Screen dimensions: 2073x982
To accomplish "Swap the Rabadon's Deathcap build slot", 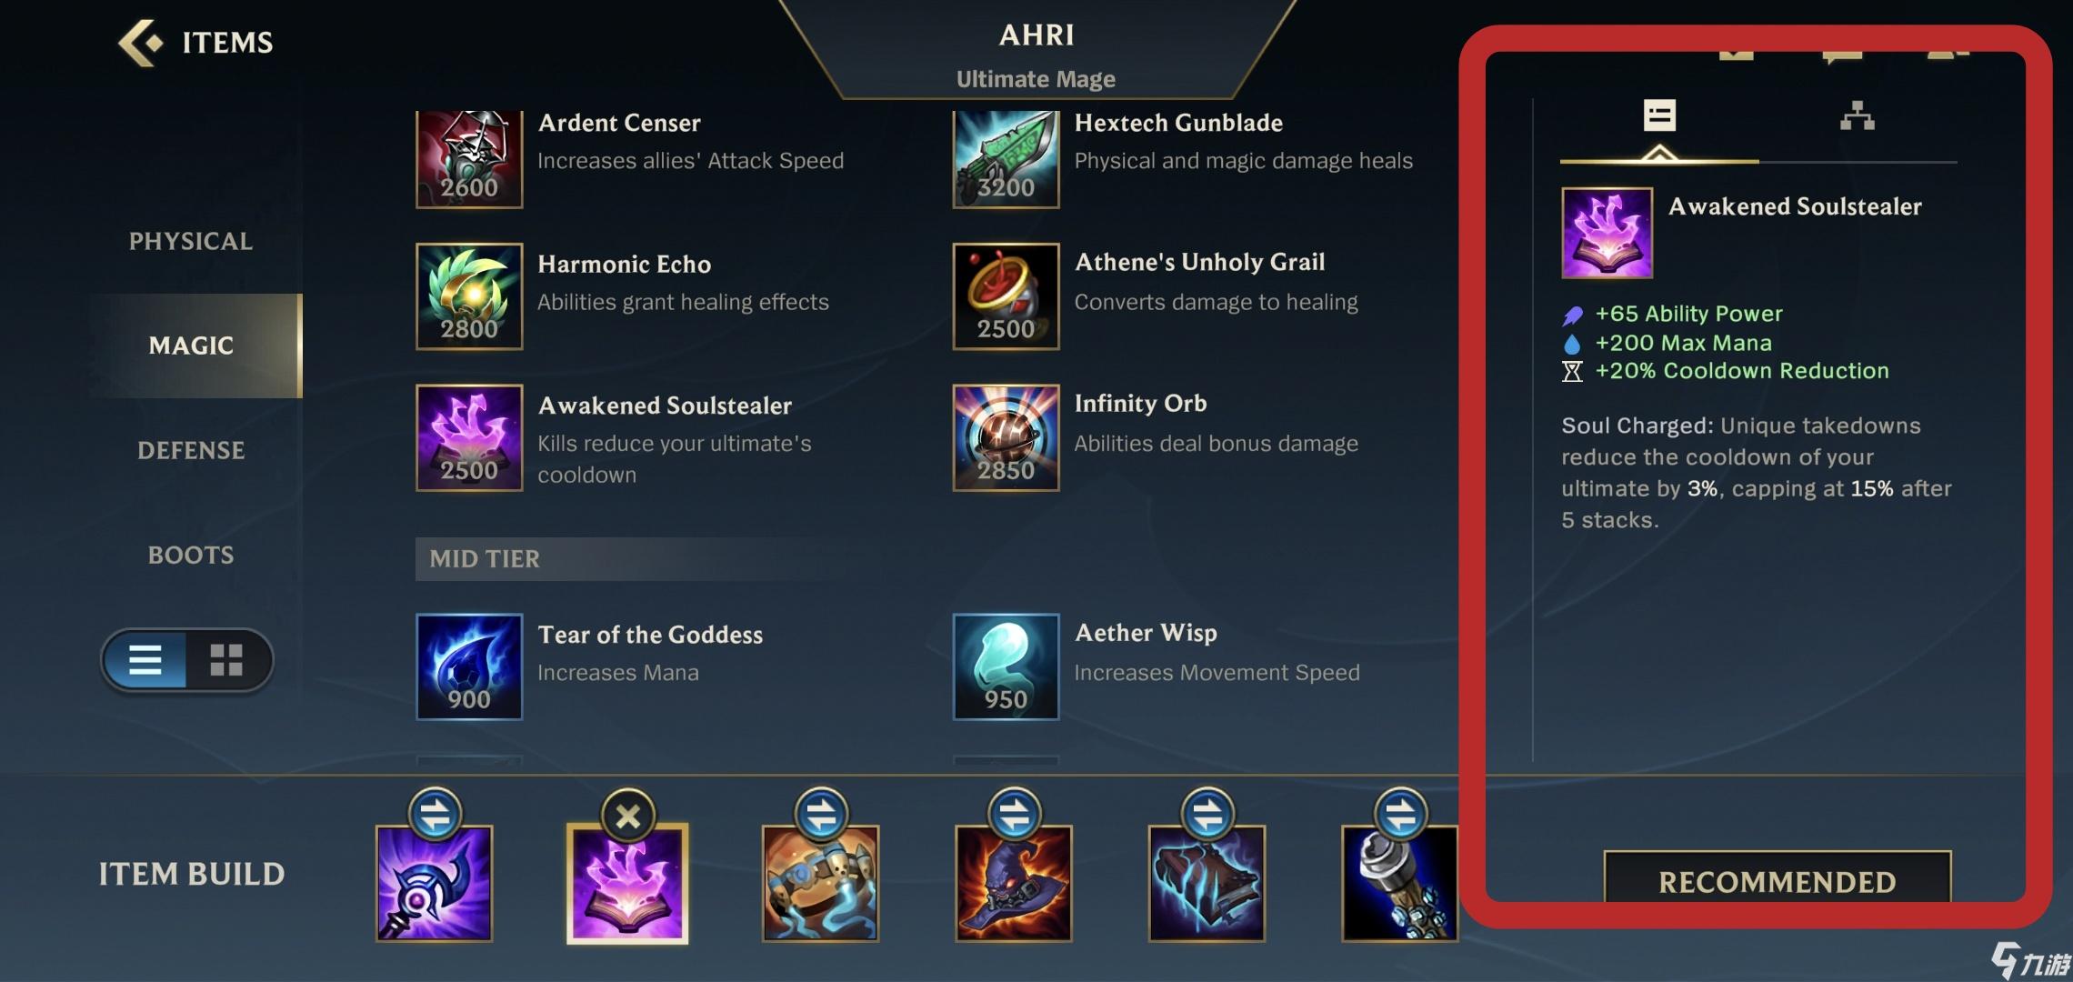I will click(1014, 814).
